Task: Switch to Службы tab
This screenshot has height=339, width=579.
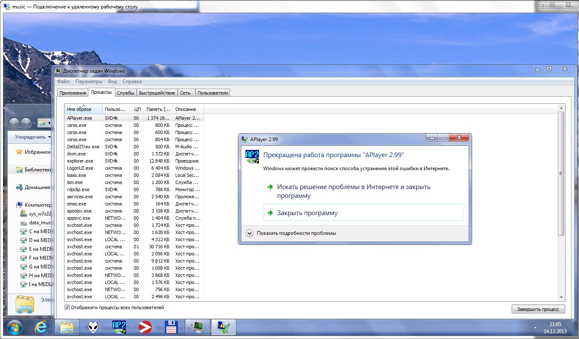Action: coord(125,93)
